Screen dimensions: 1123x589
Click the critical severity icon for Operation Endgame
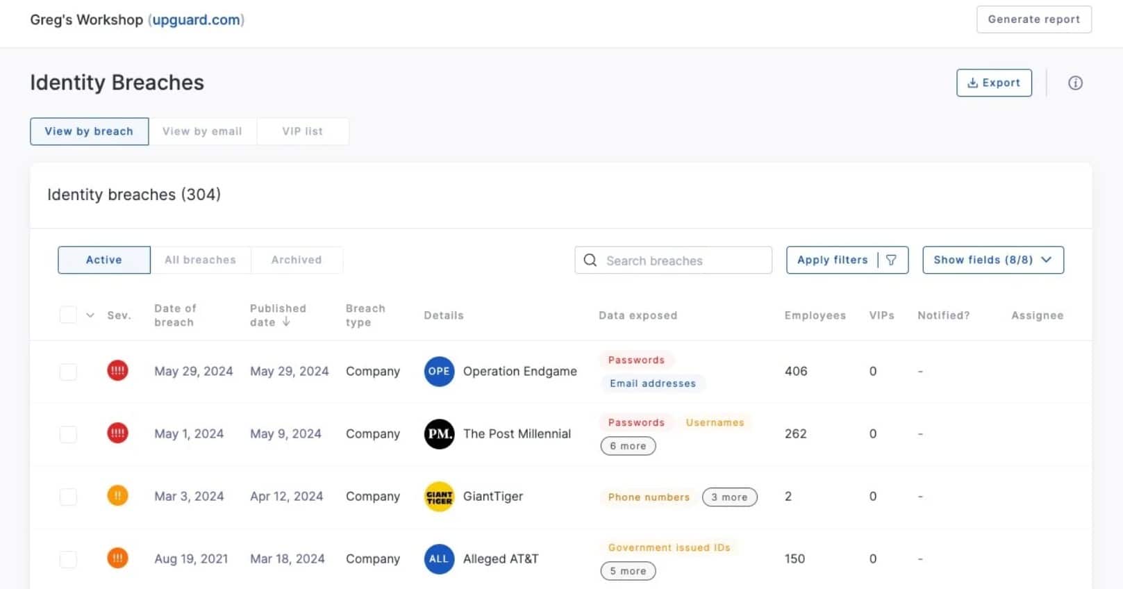point(117,371)
